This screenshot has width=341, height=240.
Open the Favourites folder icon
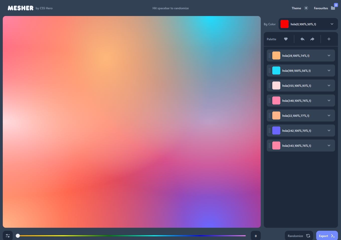333,8
